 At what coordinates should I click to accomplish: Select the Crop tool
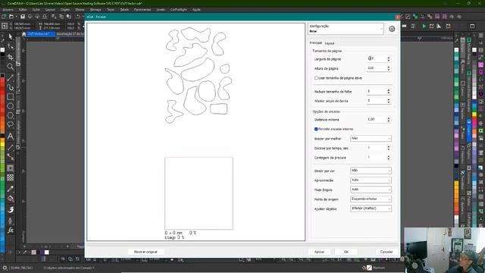10,57
